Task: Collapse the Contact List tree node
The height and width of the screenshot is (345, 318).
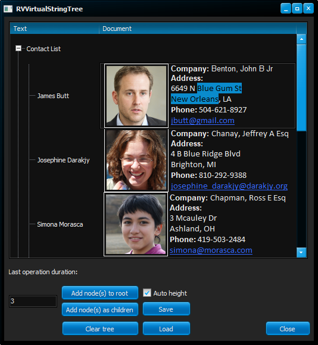Action: coord(18,48)
